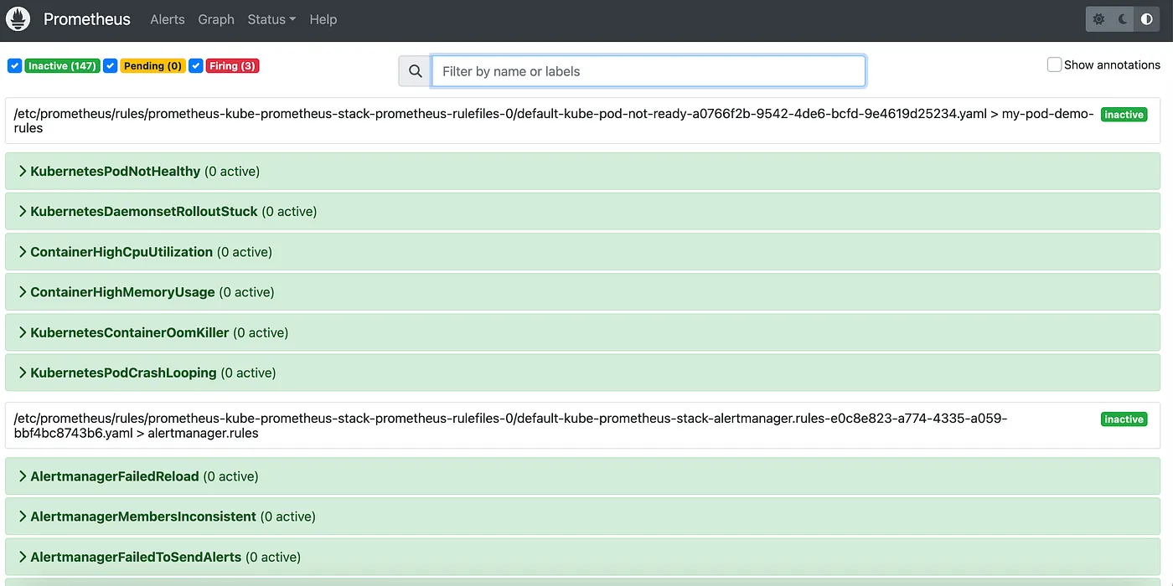Open the Help page in navbar

point(323,19)
